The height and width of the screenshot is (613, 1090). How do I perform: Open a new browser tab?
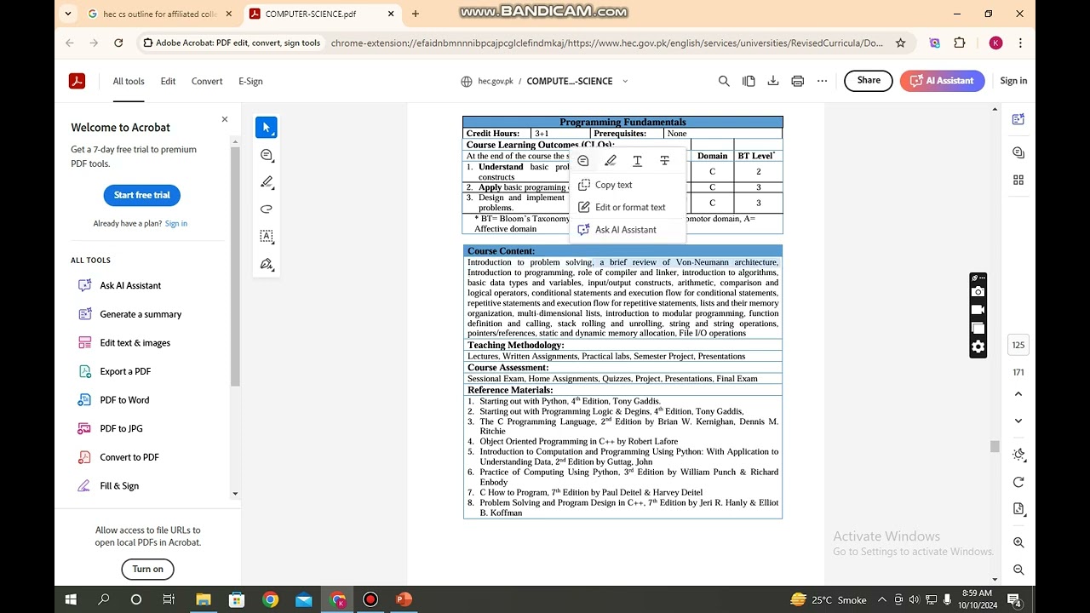416,14
